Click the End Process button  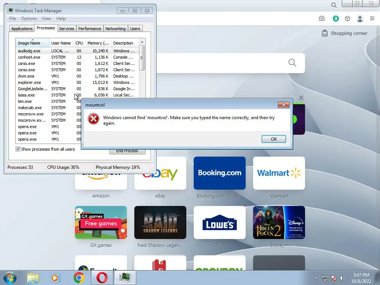pyautogui.click(x=127, y=151)
